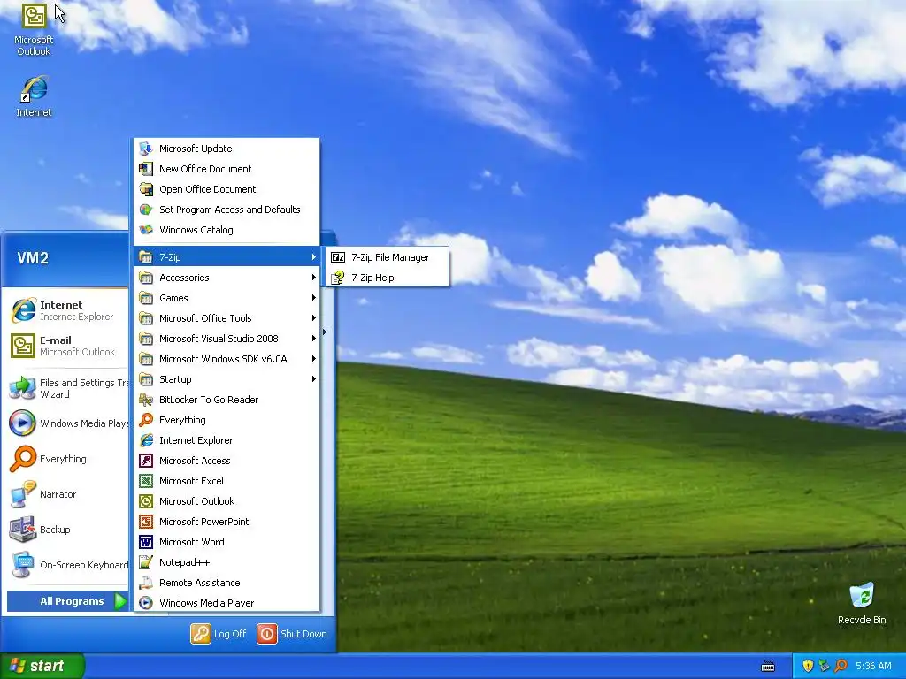Expand the Accessories submenu arrow
Screen dimensions: 906x679
pyautogui.click(x=314, y=278)
